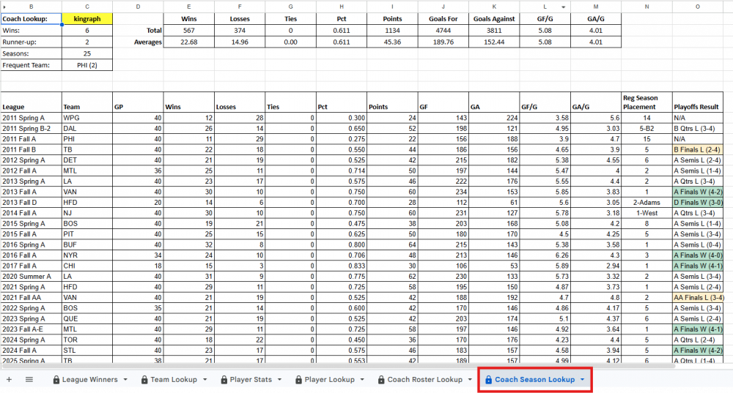The width and height of the screenshot is (733, 393).
Task: Select the 5-B2 placement cell
Action: click(x=647, y=128)
